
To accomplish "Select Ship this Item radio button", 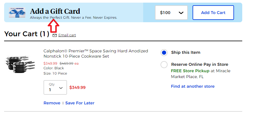I will [164, 53].
